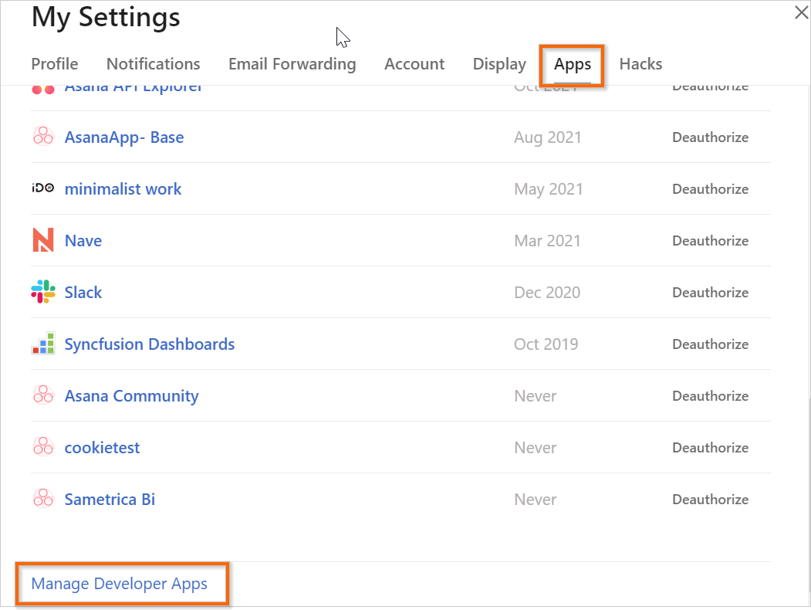Click the AsanaApp- Base app icon
811x610 pixels.
(x=43, y=137)
